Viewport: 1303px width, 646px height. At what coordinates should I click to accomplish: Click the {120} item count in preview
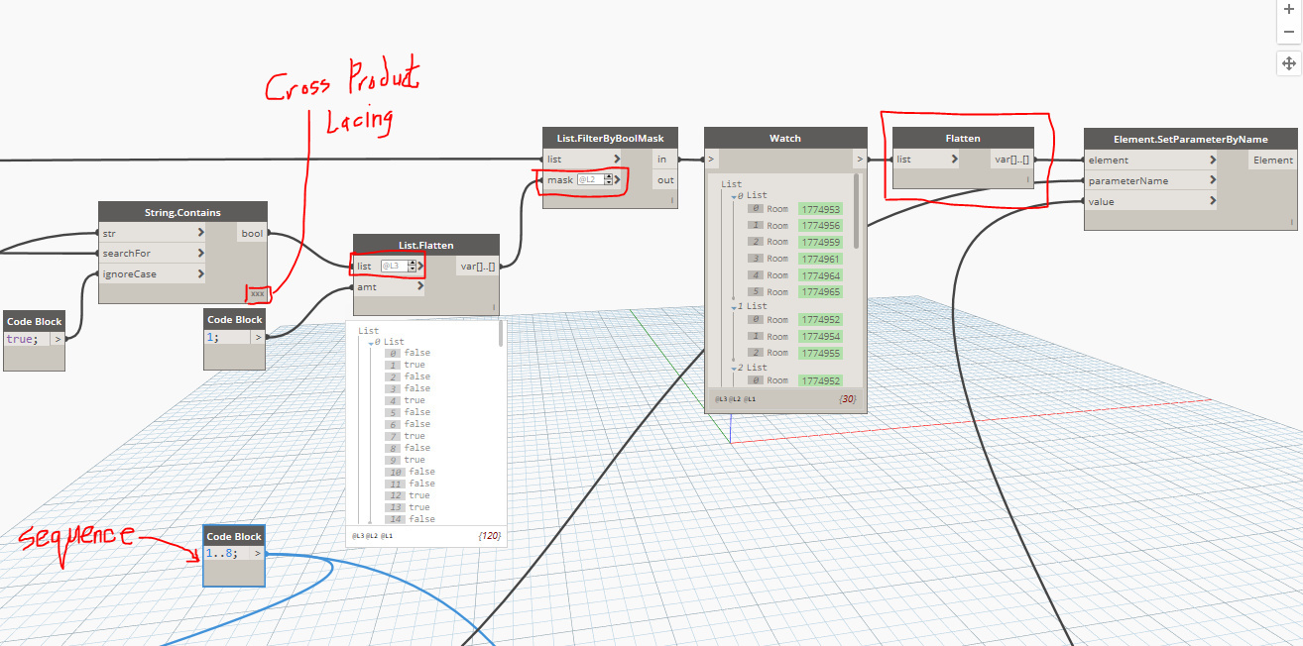(x=490, y=535)
